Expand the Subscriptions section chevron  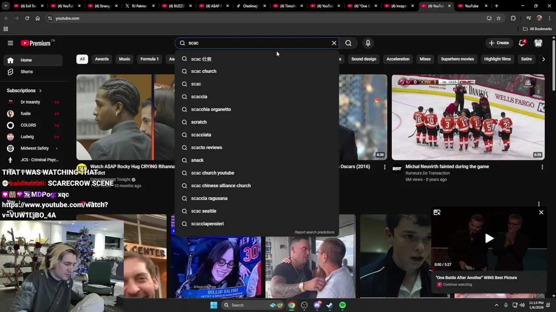click(40, 91)
